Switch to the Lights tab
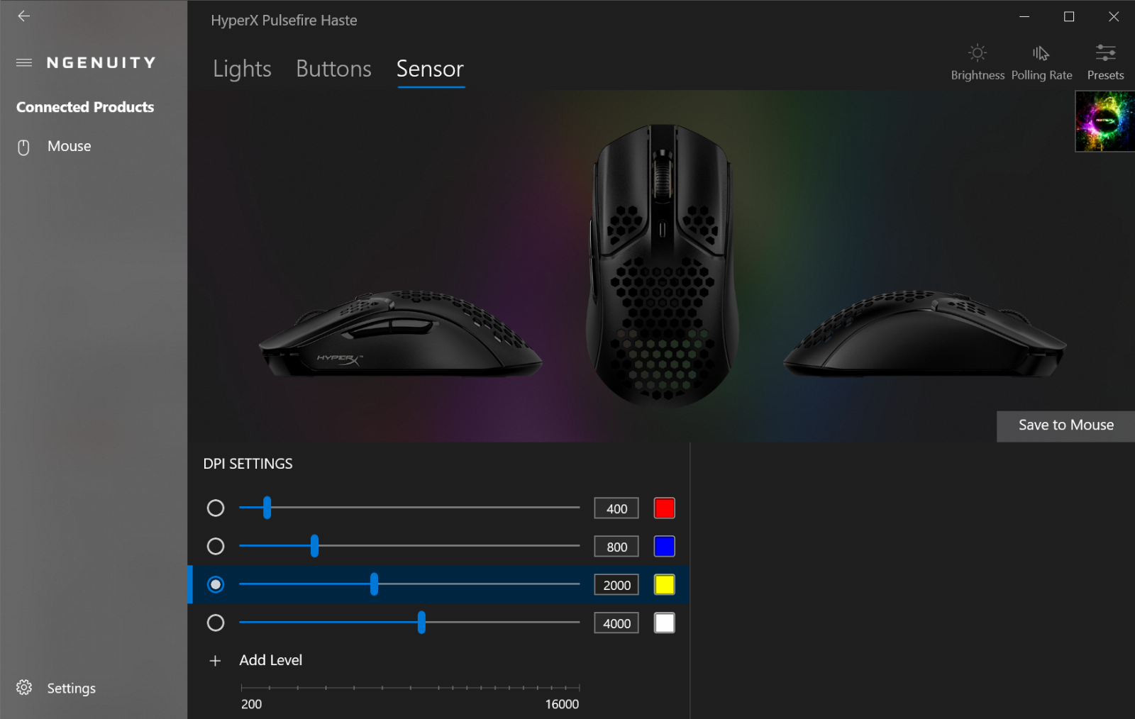The image size is (1135, 719). coord(242,69)
